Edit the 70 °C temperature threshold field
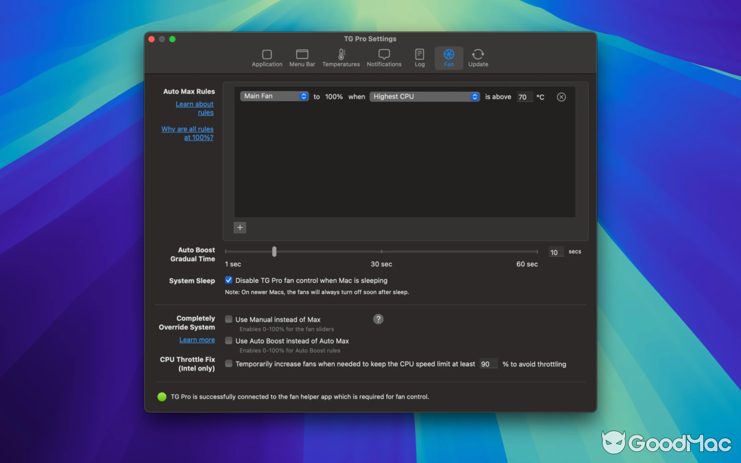 tap(524, 97)
